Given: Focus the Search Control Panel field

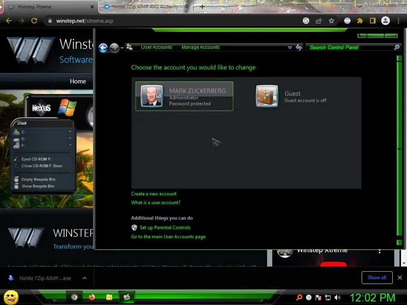Looking at the screenshot, I should [x=350, y=47].
